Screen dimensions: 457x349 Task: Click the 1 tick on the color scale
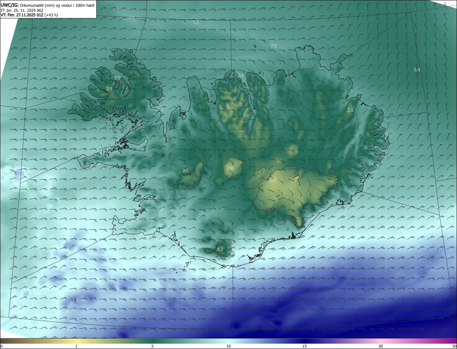tap(76, 346)
